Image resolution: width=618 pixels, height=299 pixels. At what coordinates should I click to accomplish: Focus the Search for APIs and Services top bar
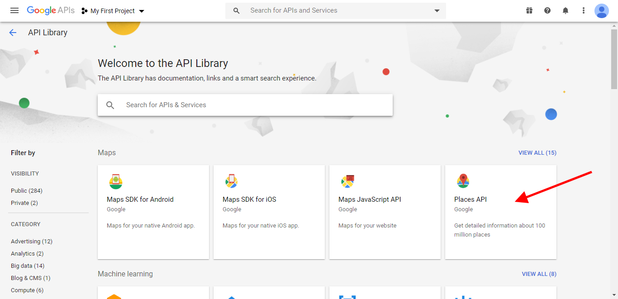[x=336, y=10]
